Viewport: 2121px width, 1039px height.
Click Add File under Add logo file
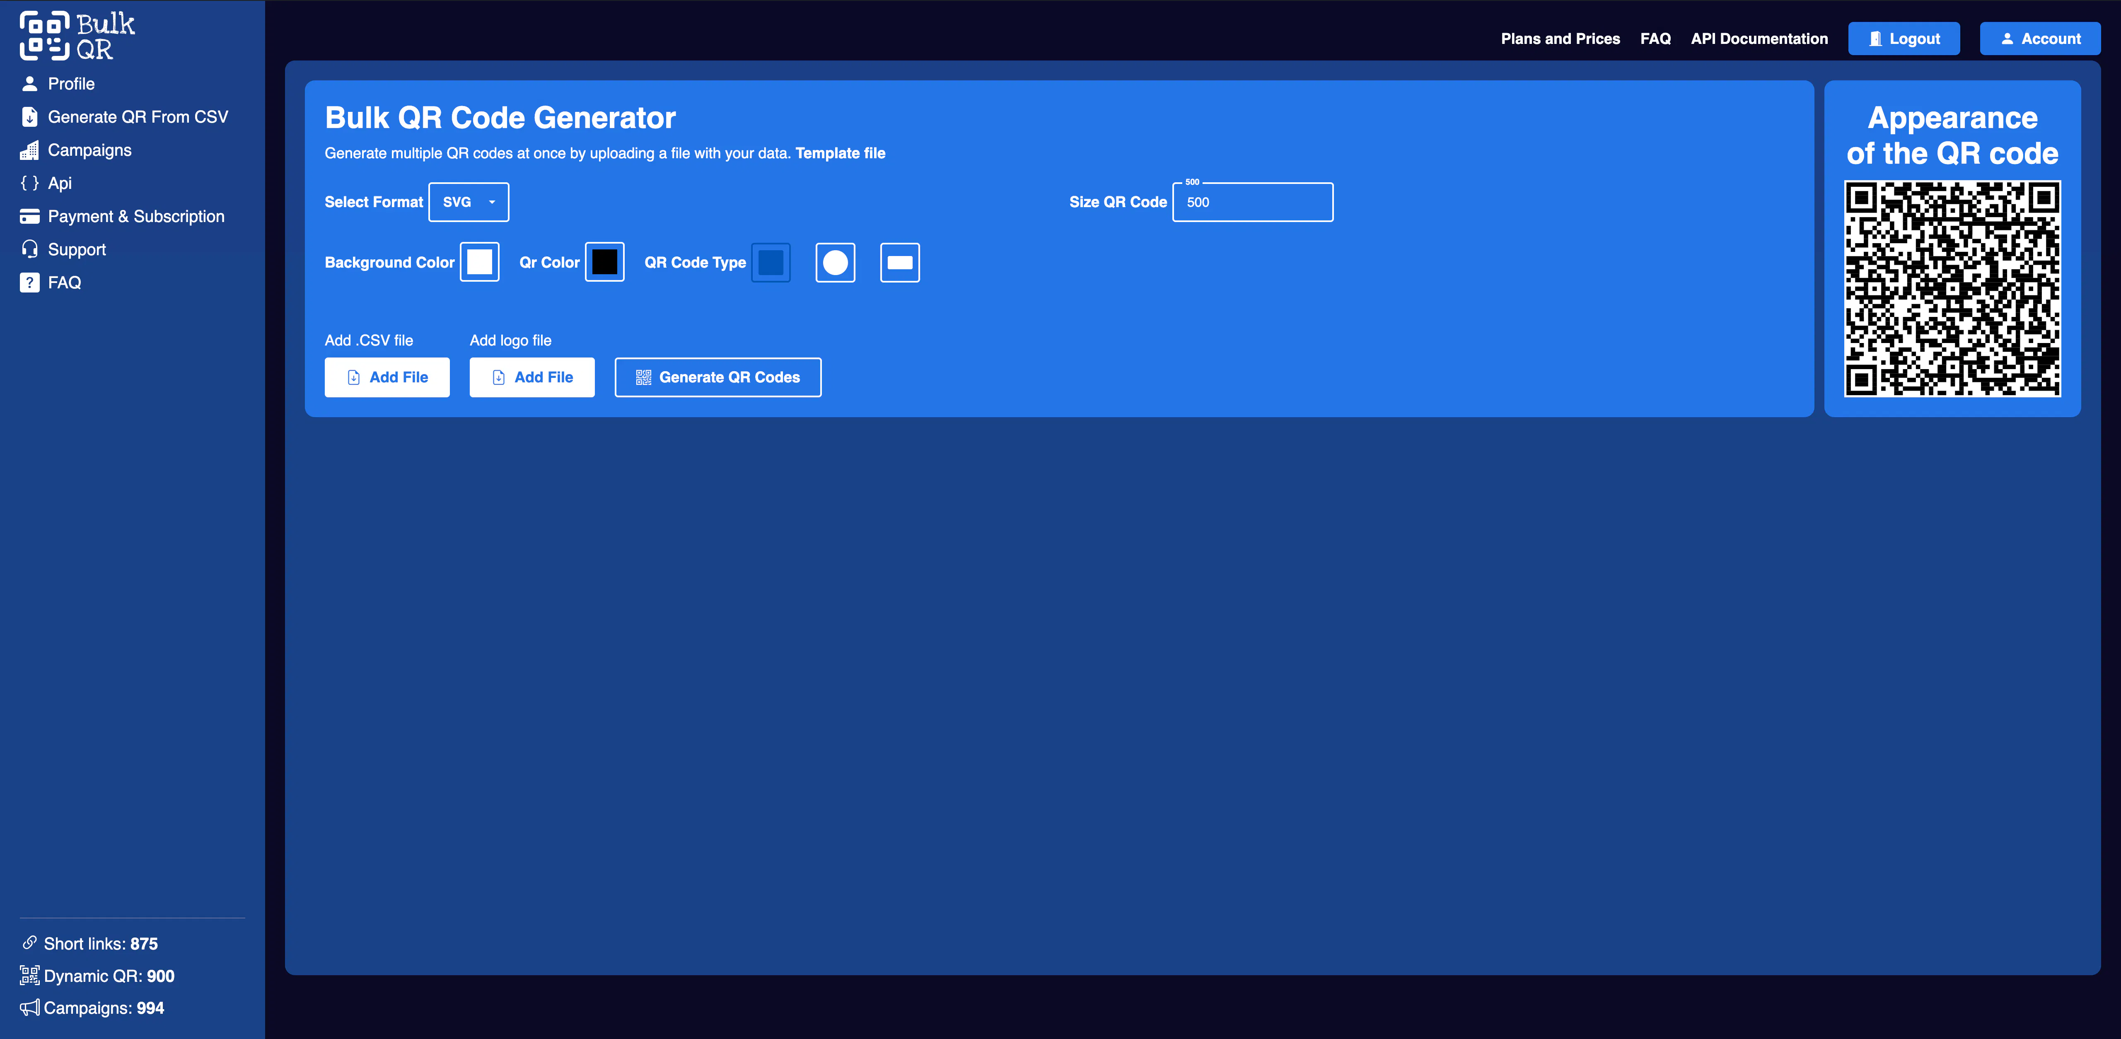[x=532, y=377]
